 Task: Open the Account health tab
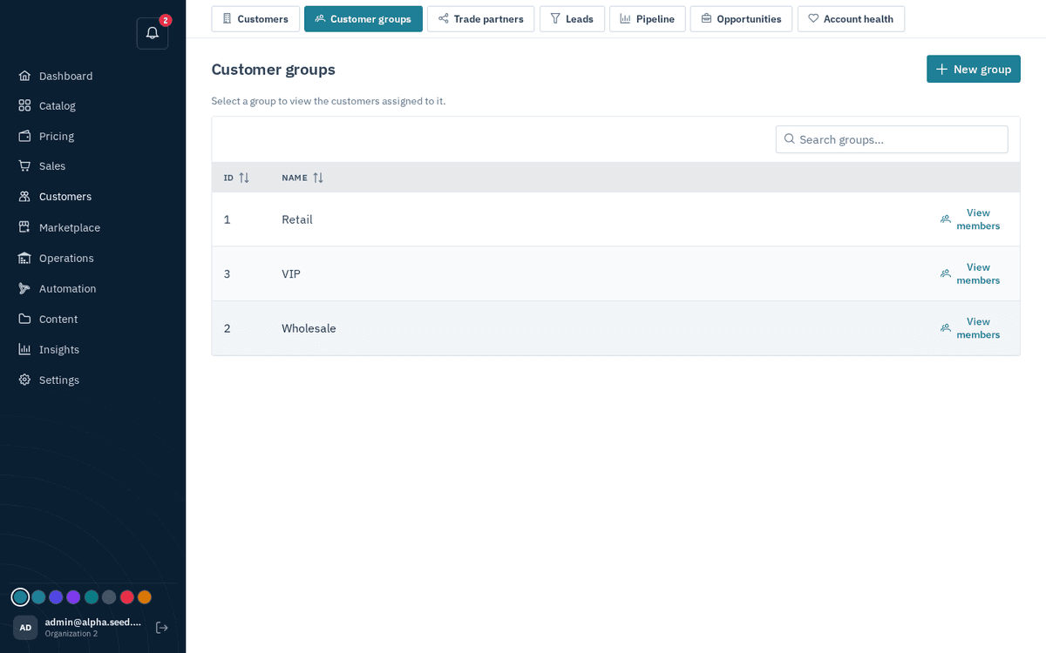pyautogui.click(x=851, y=19)
